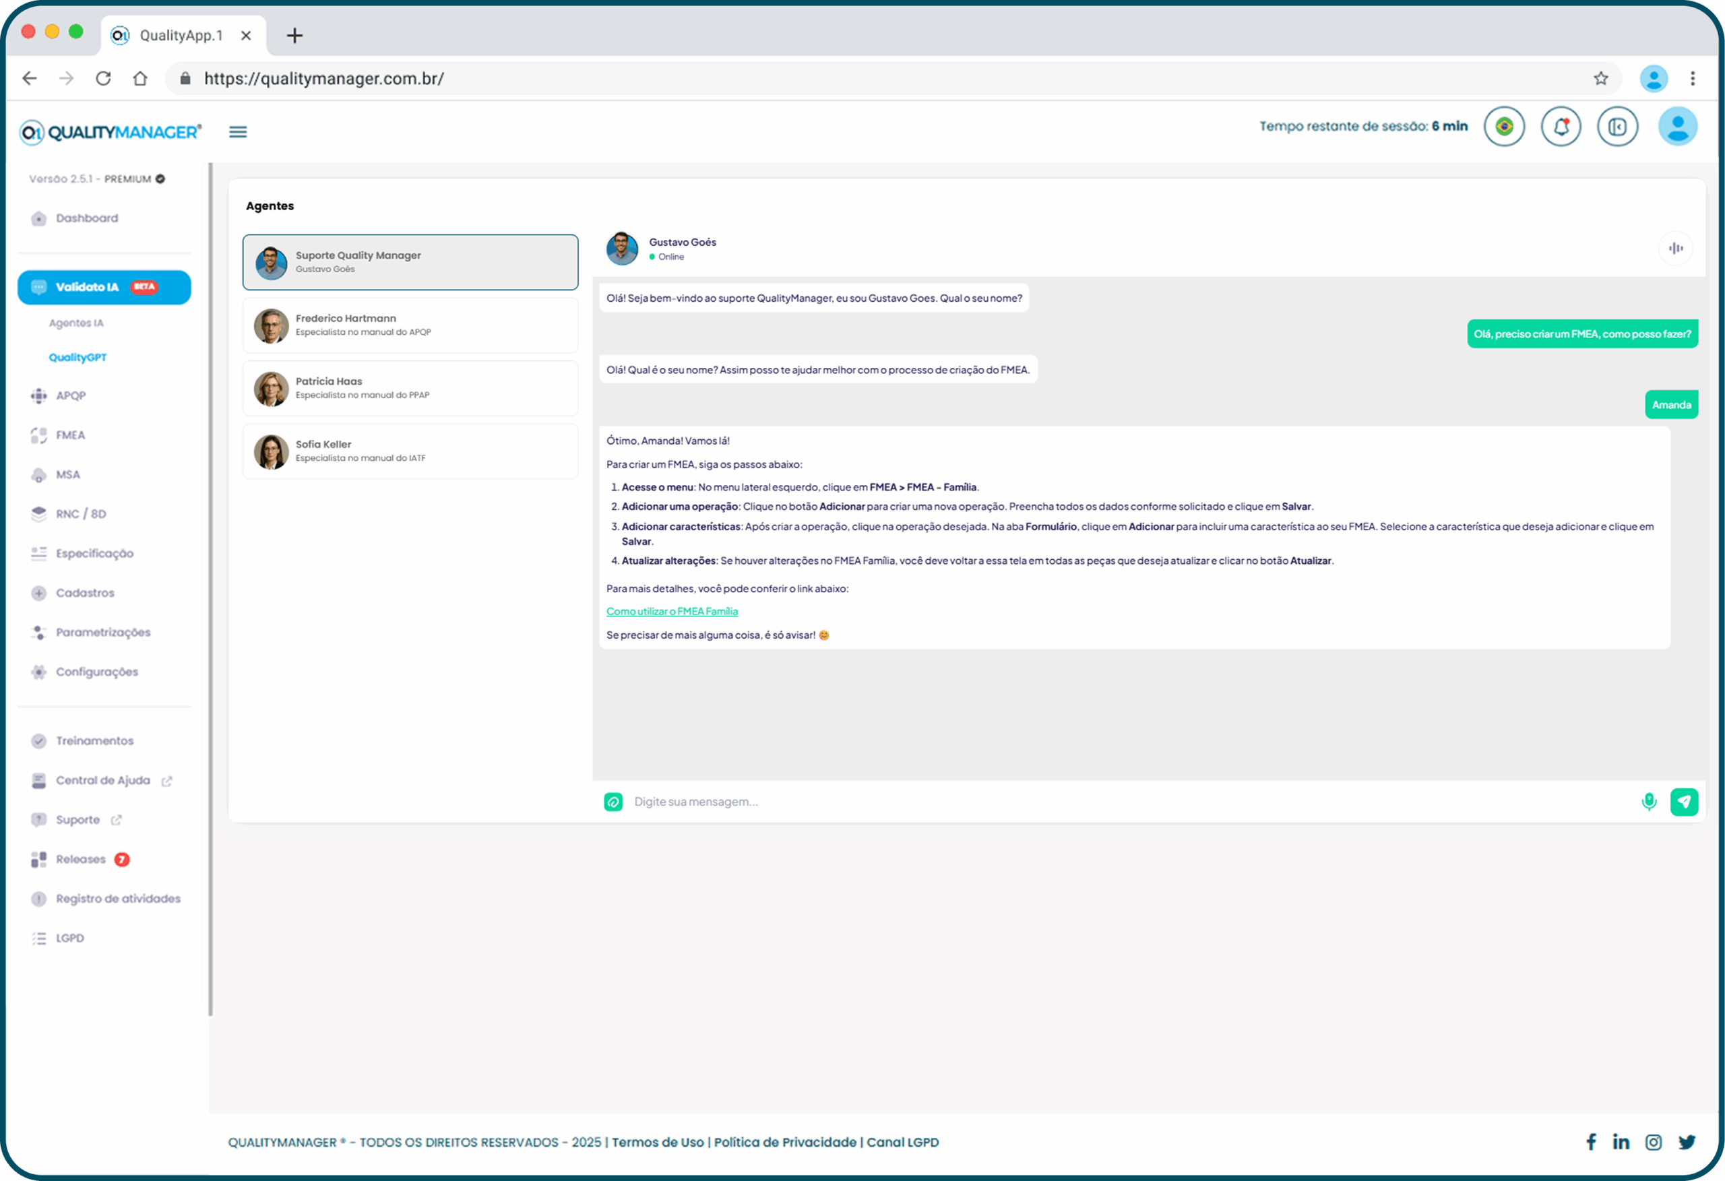The width and height of the screenshot is (1725, 1181).
Task: Click the sidebar panel collapse icon in the top bar
Action: point(1617,127)
